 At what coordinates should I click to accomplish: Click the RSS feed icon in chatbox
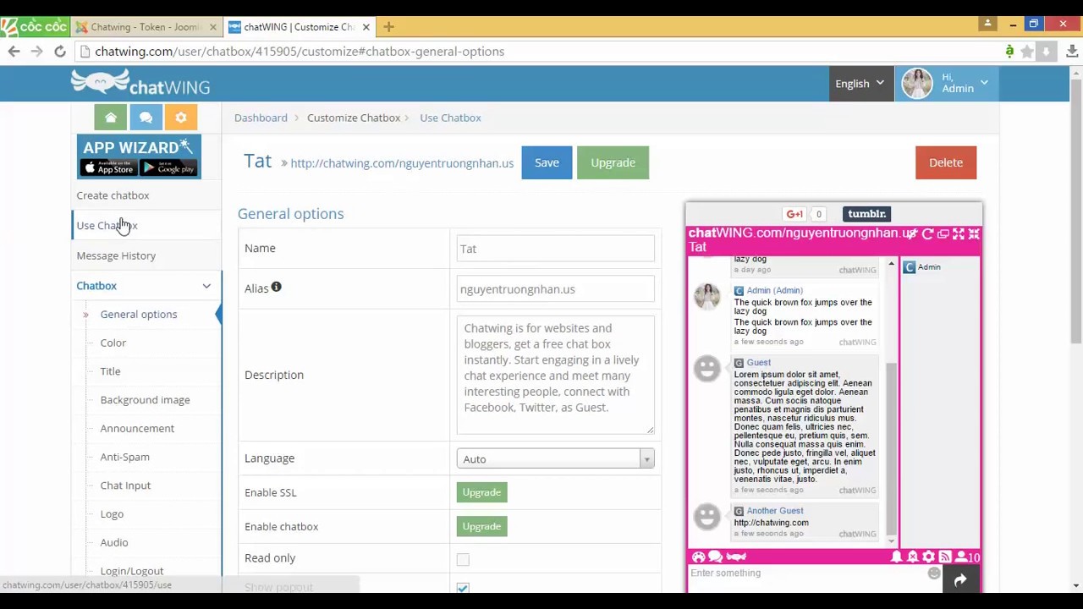click(x=945, y=557)
